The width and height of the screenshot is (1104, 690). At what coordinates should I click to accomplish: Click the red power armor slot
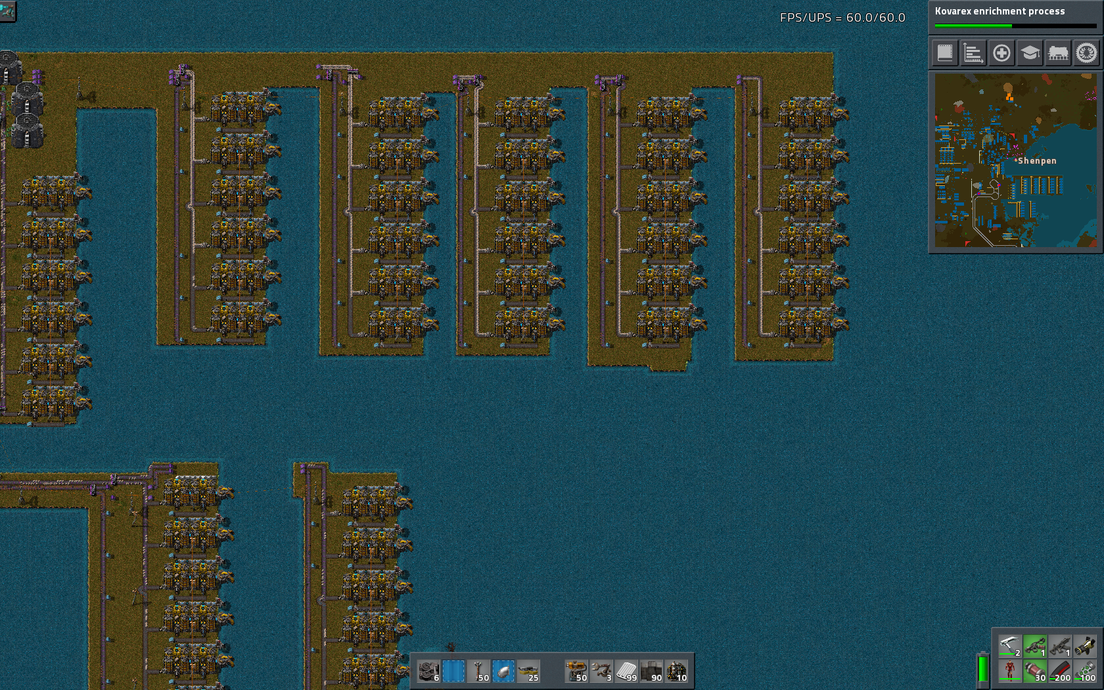click(1009, 671)
